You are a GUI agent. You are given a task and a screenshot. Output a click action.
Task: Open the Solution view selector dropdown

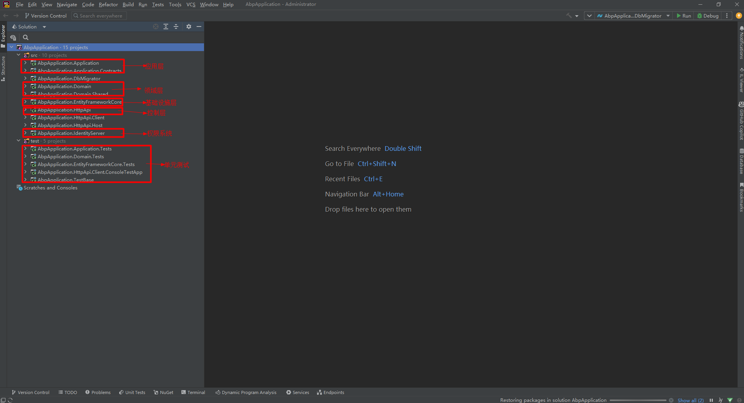coord(29,27)
